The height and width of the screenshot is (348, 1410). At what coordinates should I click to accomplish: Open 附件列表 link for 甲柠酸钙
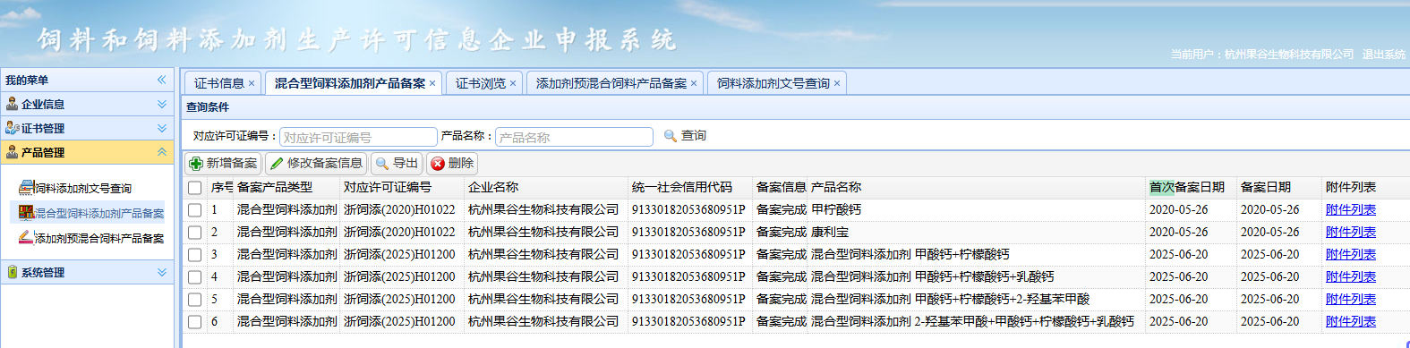coord(1351,210)
